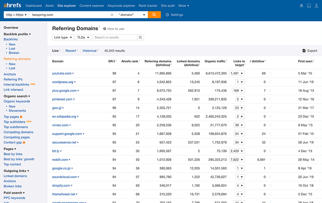
Task: Open the TLDs filter dropdown
Action: [x=83, y=37]
